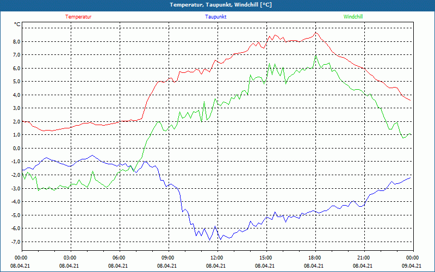
Task: Click the 8,0 y-axis value
Action: tap(17, 42)
